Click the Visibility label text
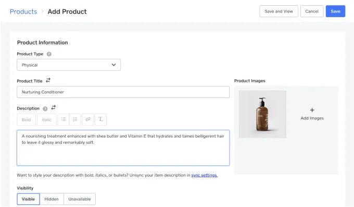The height and width of the screenshot is (207, 354). [x=25, y=188]
